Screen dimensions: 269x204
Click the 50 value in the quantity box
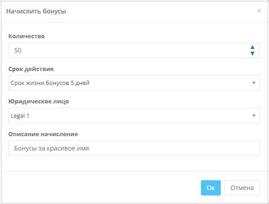18,50
